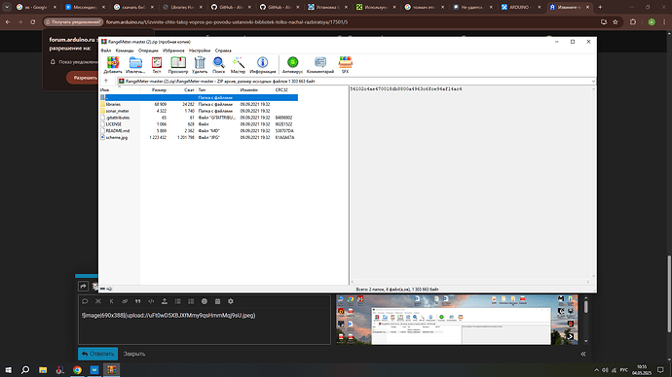The height and width of the screenshot is (377, 672).
Task: Expand the archive path address dropdown
Action: point(593,82)
